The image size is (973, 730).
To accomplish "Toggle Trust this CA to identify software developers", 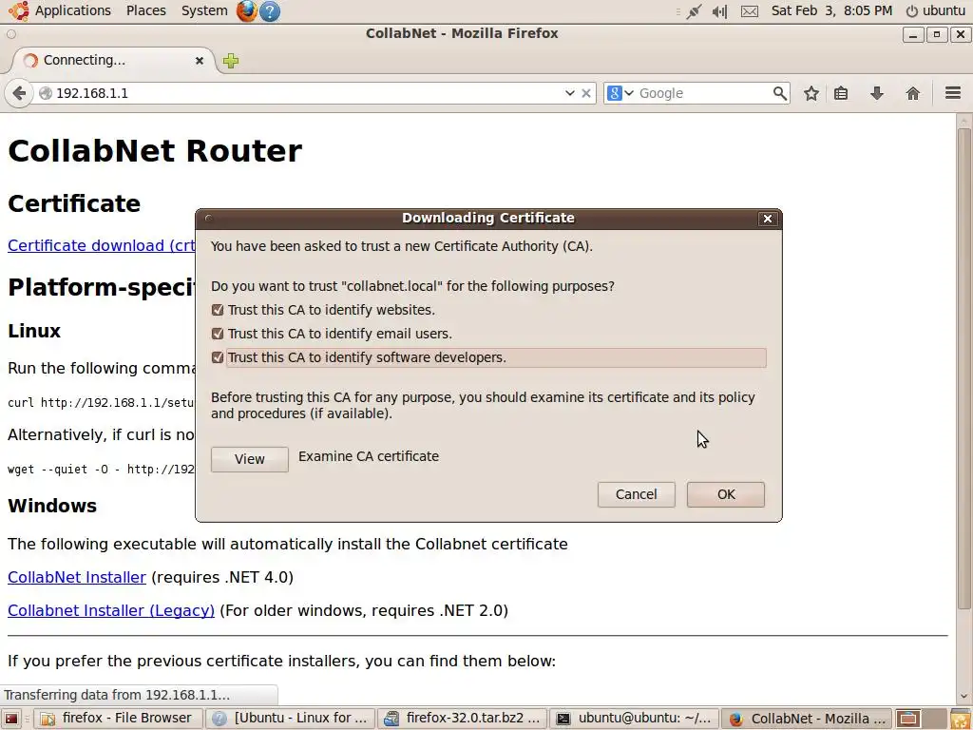I will pyautogui.click(x=218, y=357).
